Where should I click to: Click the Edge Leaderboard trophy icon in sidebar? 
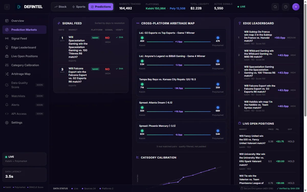[7, 47]
